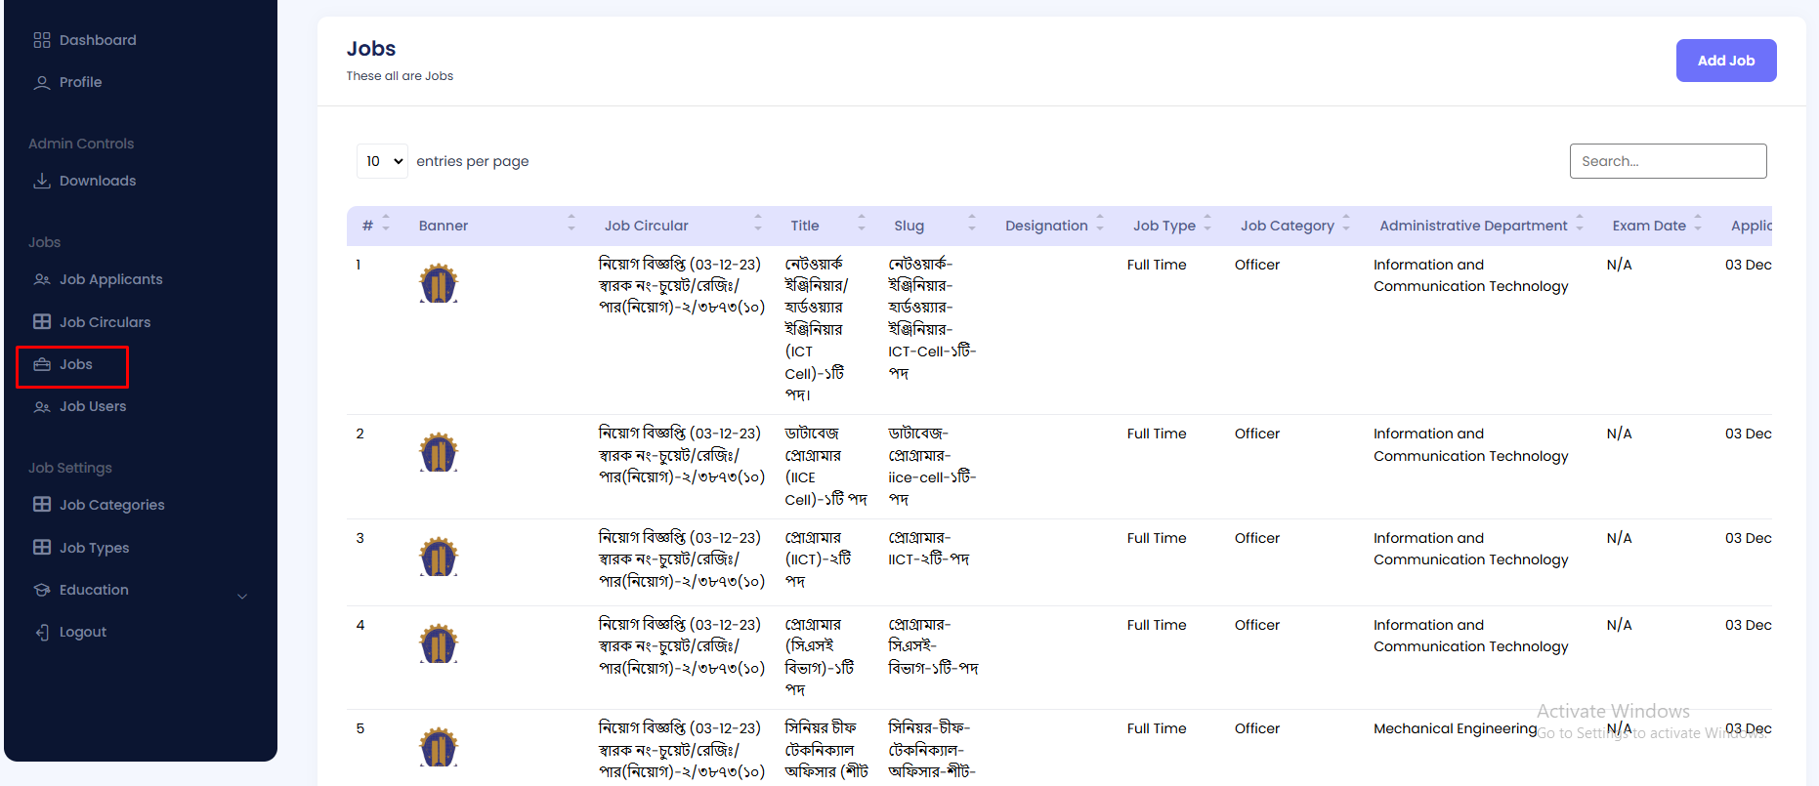Click the Downloads arrow icon

pos(42,182)
